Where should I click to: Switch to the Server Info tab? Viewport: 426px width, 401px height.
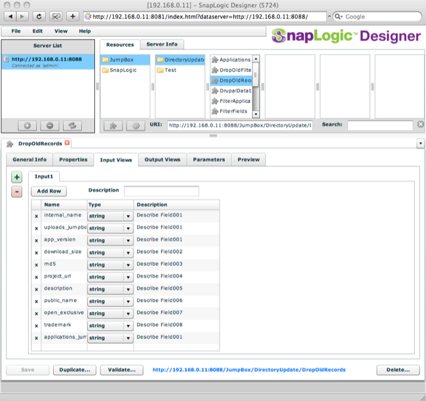[x=162, y=45]
